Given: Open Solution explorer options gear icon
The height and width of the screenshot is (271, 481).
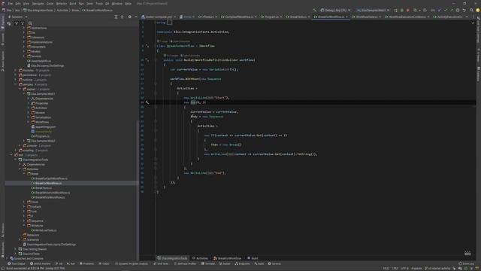Looking at the screenshot, I should (129, 17).
